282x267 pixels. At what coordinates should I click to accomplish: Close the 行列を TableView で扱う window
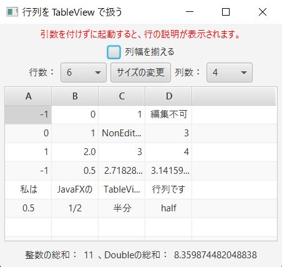[x=263, y=12]
